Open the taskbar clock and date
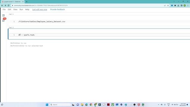Image resolution: width=190 pixels, height=107 pixels. [183, 105]
